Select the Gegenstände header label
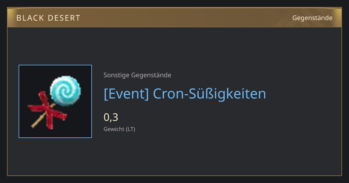349x183 pixels. [312, 18]
